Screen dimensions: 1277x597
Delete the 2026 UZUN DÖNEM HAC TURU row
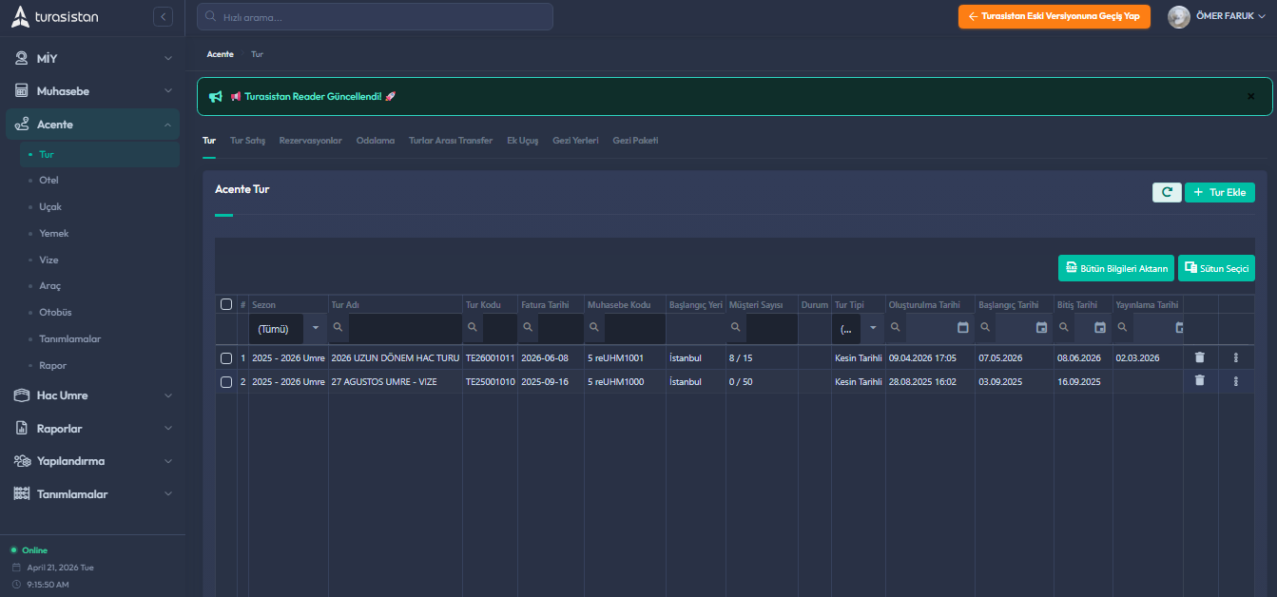tap(1199, 357)
